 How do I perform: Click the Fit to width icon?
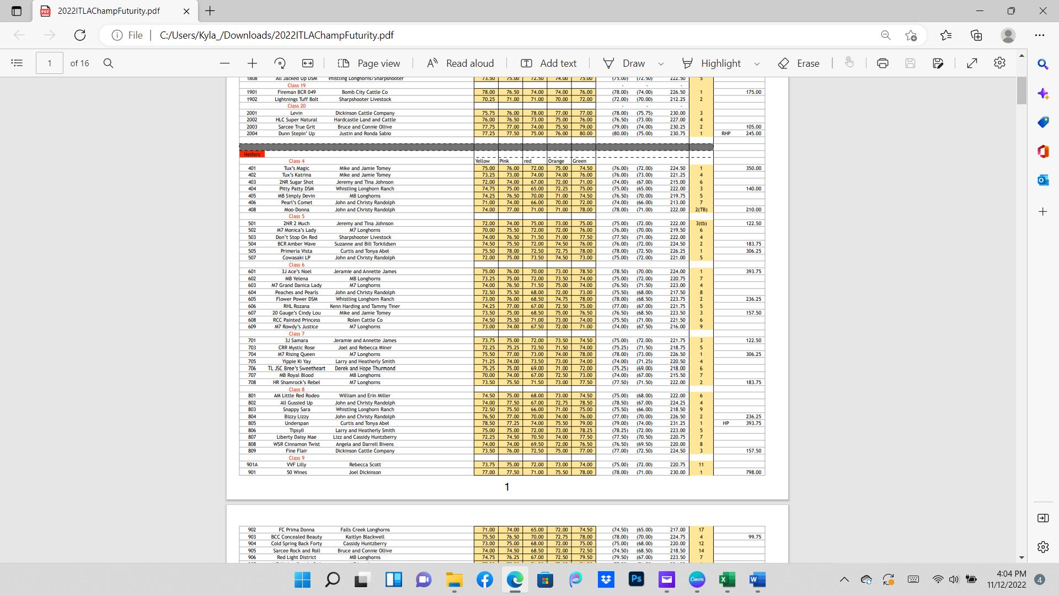point(308,63)
